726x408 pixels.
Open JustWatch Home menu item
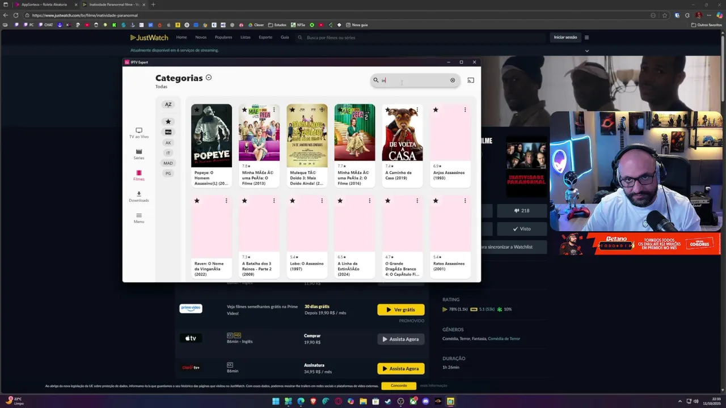[x=181, y=37]
